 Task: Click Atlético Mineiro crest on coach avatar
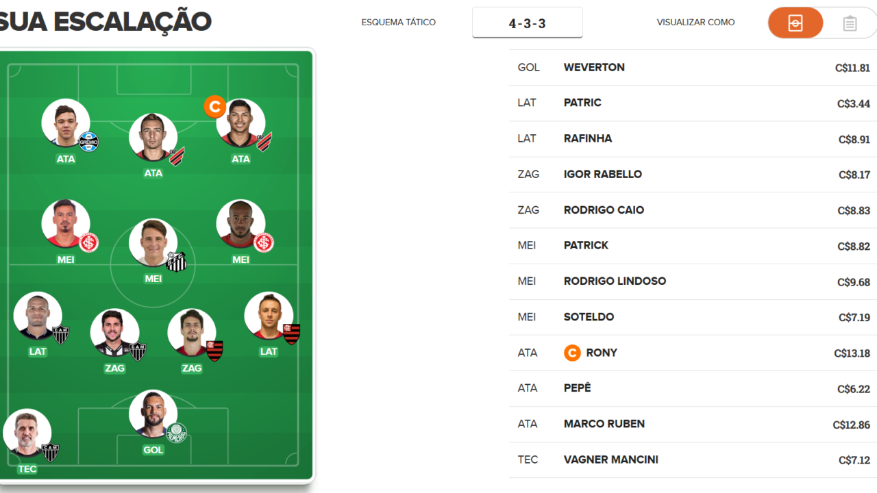[x=50, y=453]
